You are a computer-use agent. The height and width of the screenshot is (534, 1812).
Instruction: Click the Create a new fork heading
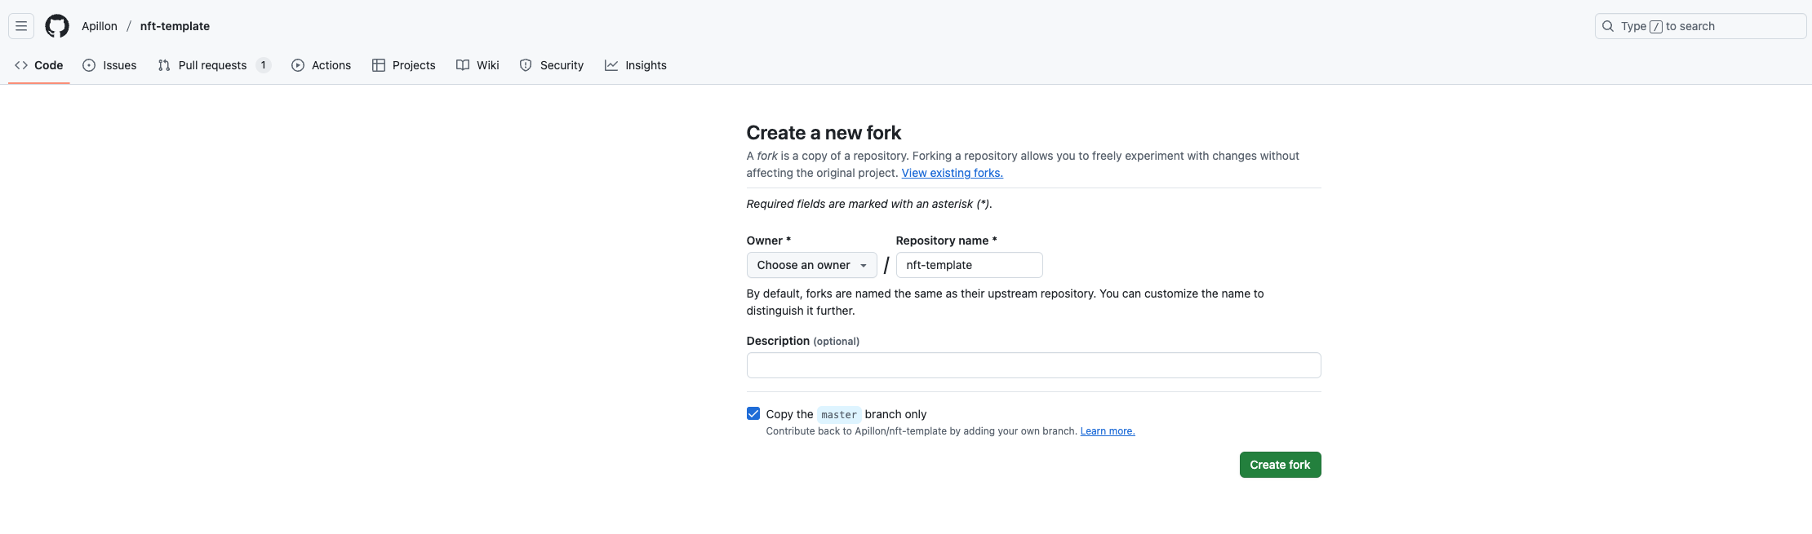coord(824,133)
